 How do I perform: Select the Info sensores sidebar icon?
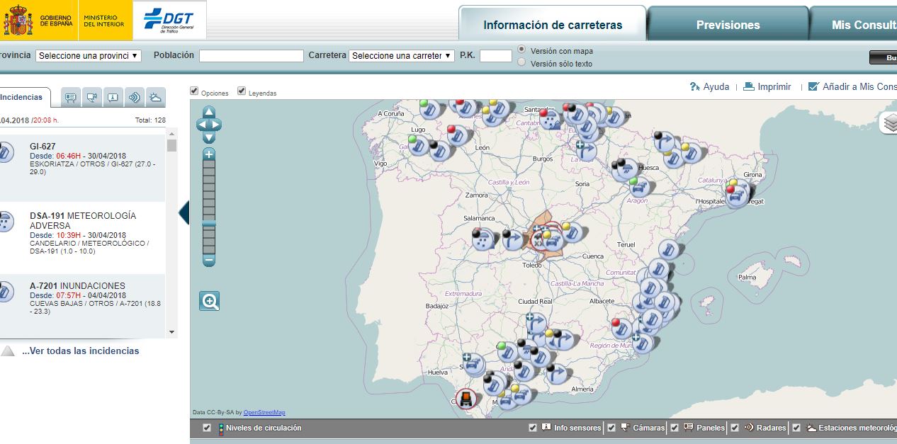click(113, 97)
